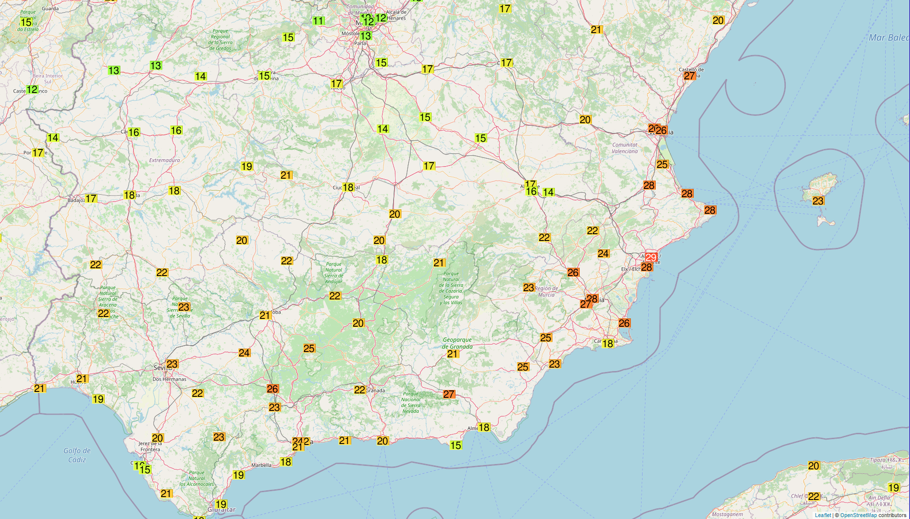Image resolution: width=910 pixels, height=519 pixels.
Task: Select the 18 marker at Cartagena
Action: 607,344
